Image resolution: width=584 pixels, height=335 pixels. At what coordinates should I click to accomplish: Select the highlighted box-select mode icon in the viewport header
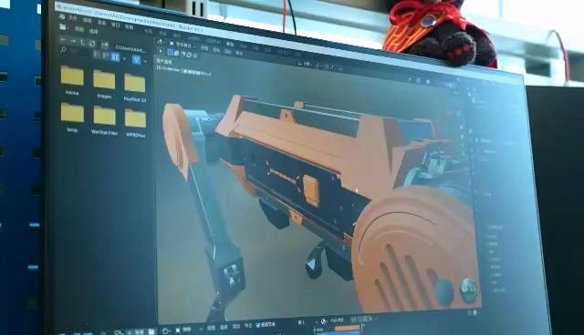pos(171,52)
